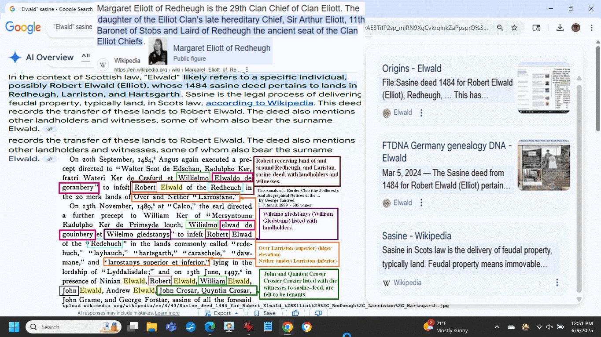Follow the 'according to Wikipedia' link
The height and width of the screenshot is (337, 601).
(259, 103)
